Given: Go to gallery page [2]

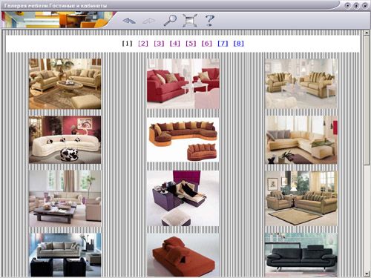Looking at the screenshot, I should [143, 44].
